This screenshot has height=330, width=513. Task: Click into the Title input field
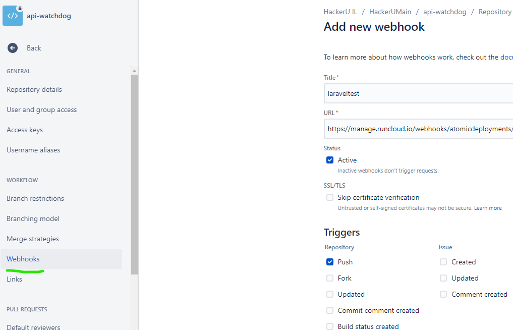pyautogui.click(x=419, y=93)
